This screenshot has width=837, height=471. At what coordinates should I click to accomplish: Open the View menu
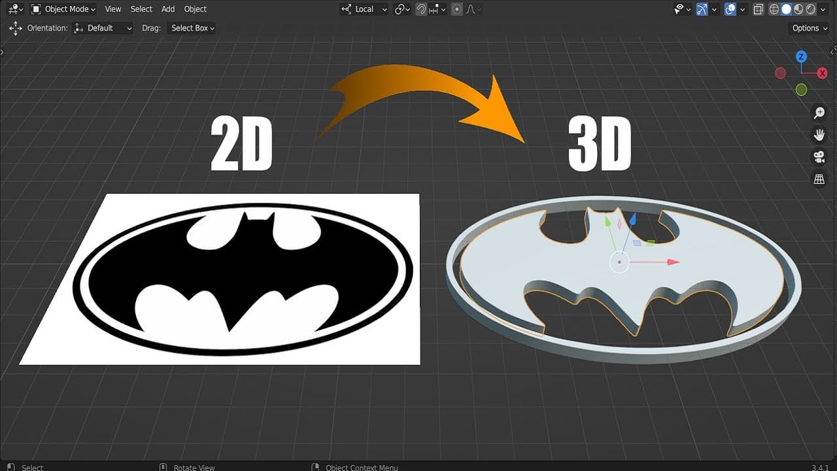coord(113,9)
